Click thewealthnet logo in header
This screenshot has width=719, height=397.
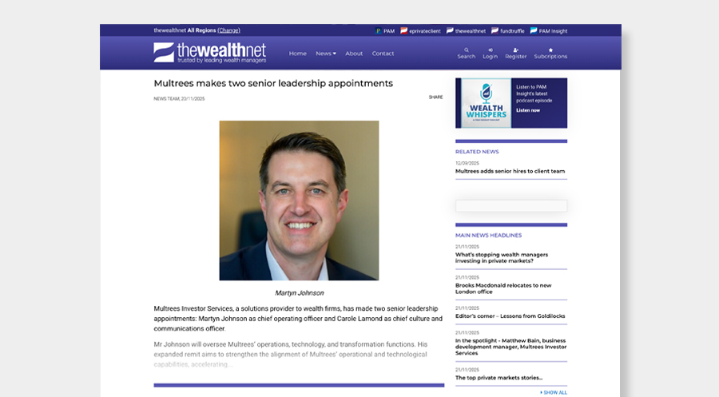209,53
